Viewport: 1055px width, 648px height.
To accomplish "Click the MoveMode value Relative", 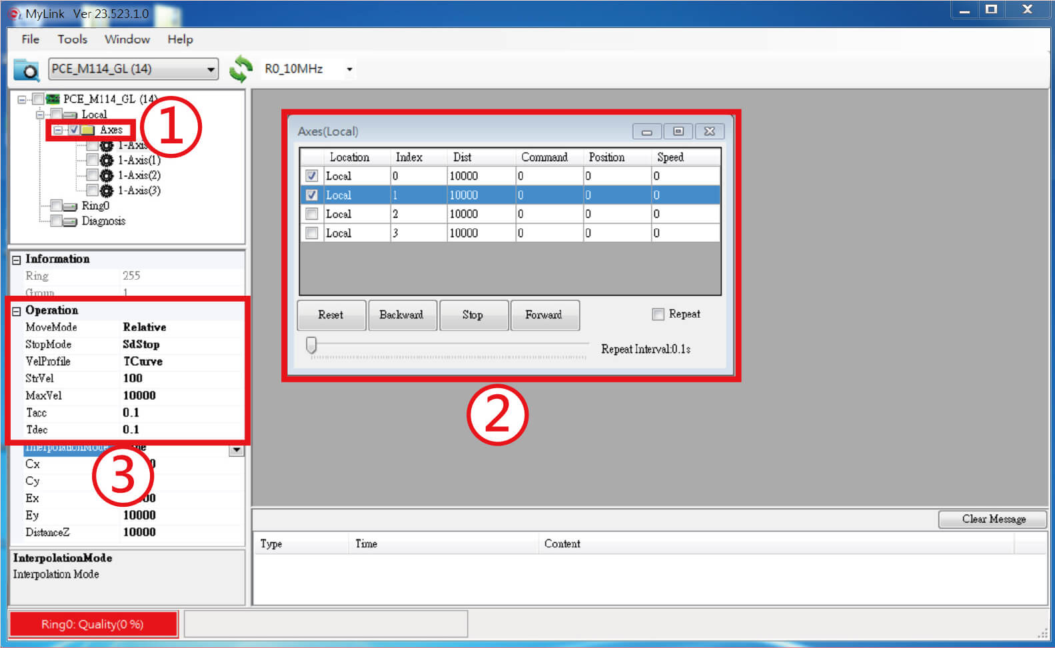I will (x=145, y=328).
